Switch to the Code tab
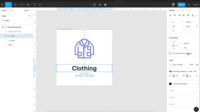Screen dimensions: 200x112 [188, 10]
